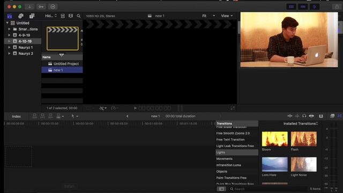
Task: Click append clip edit icon
Action: 50,116
